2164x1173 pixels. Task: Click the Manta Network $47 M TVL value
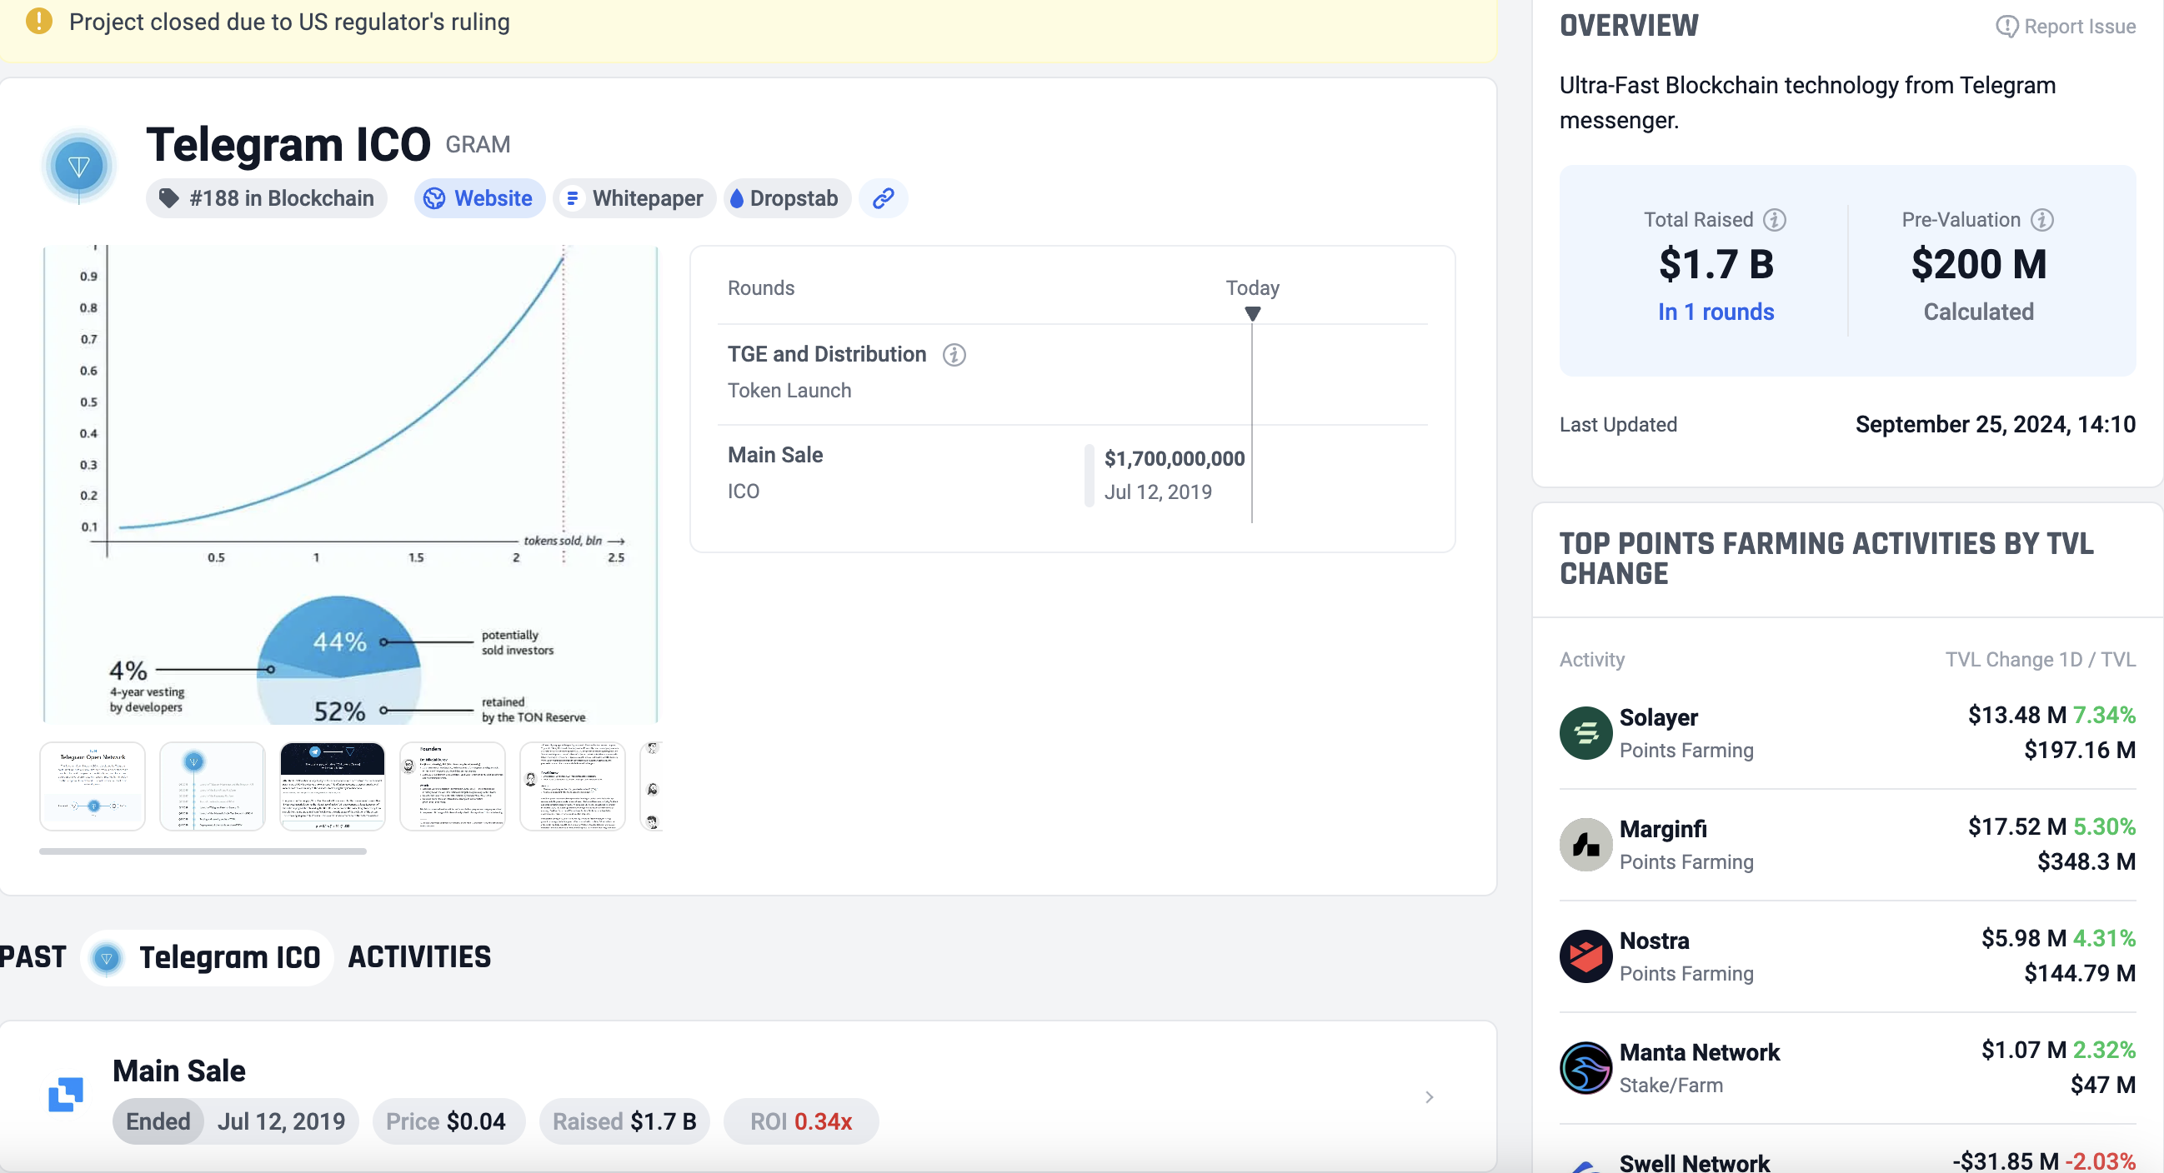[x=2102, y=1085]
